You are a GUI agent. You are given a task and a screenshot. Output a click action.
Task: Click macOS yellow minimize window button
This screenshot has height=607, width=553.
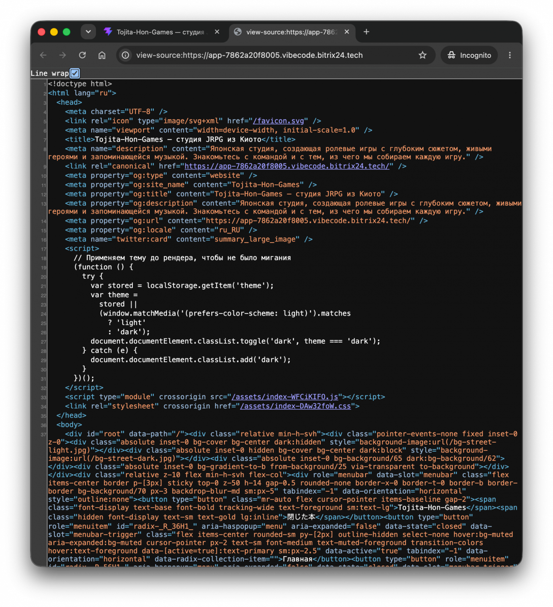pos(54,32)
